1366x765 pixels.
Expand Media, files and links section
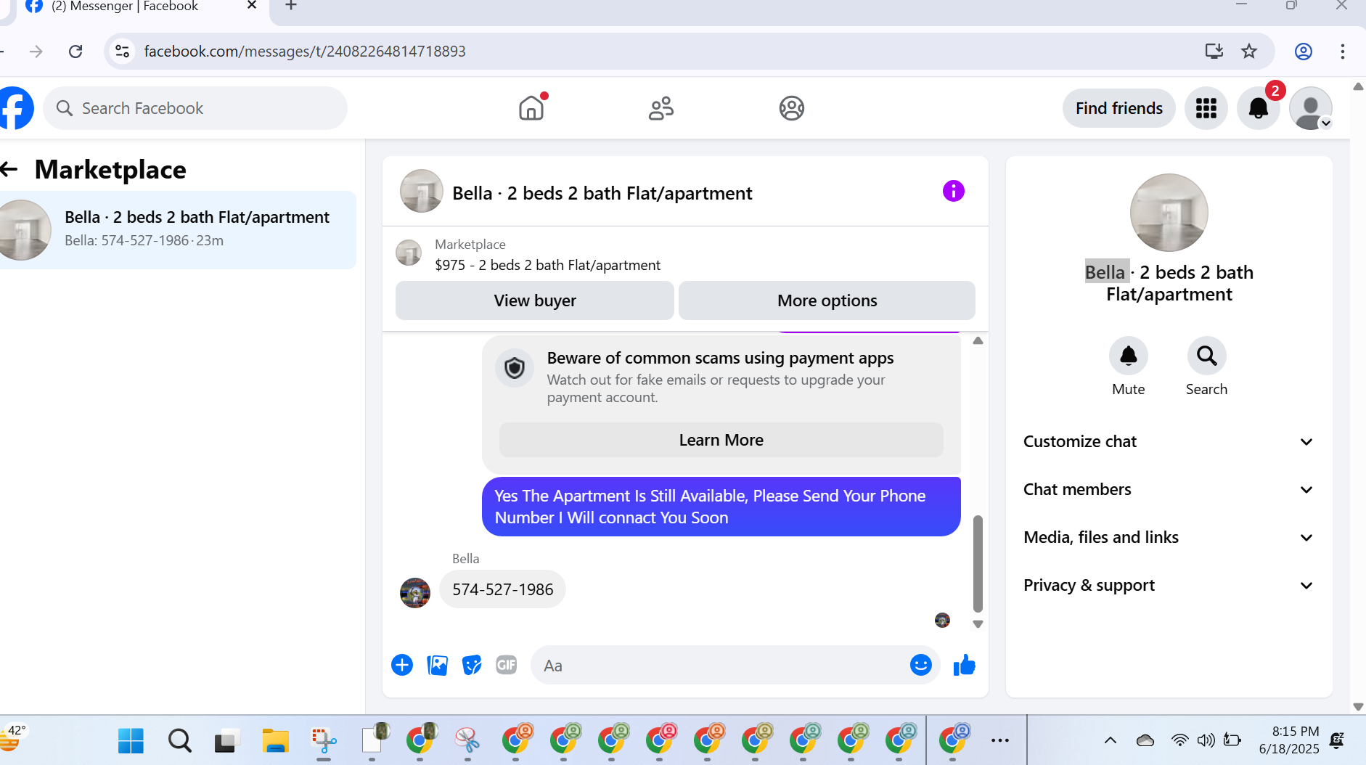[1169, 537]
